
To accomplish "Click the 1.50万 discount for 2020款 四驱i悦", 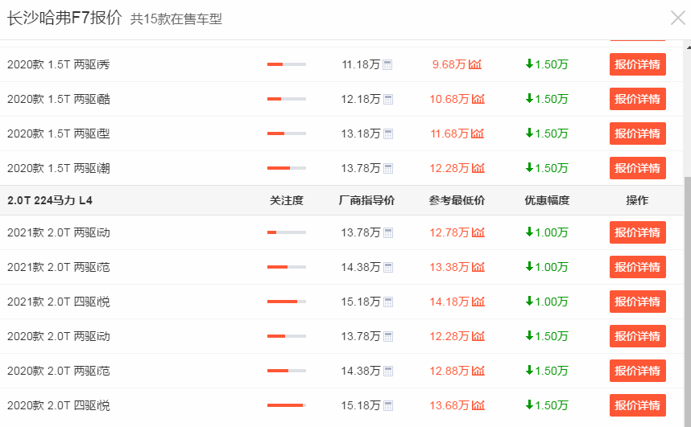I will [x=547, y=405].
